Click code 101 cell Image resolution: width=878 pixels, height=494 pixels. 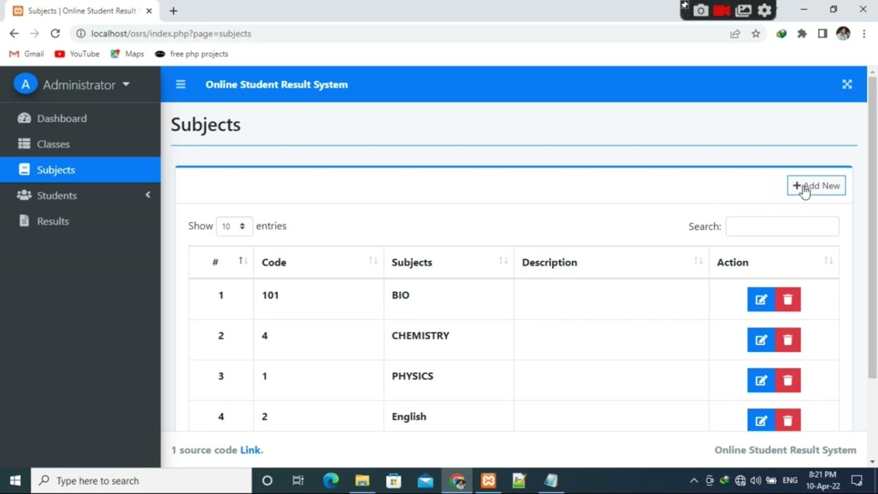coord(319,299)
